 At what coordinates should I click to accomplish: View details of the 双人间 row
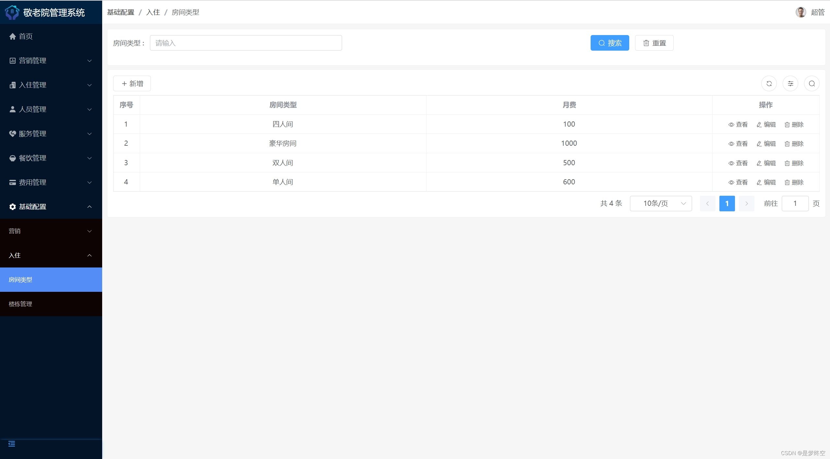tap(738, 163)
